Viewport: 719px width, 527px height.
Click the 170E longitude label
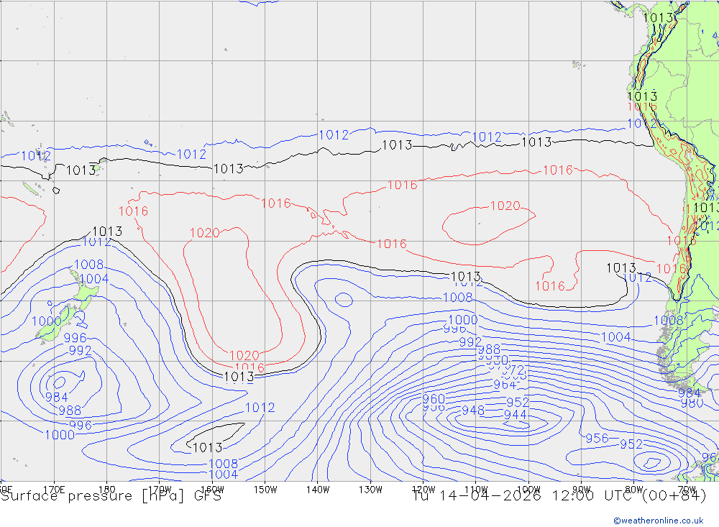54,490
